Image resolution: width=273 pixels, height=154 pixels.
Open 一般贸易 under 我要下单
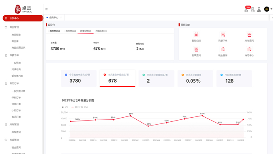16,63
